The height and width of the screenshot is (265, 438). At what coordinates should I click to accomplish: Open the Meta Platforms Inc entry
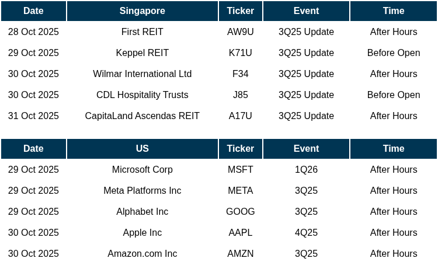pos(142,191)
